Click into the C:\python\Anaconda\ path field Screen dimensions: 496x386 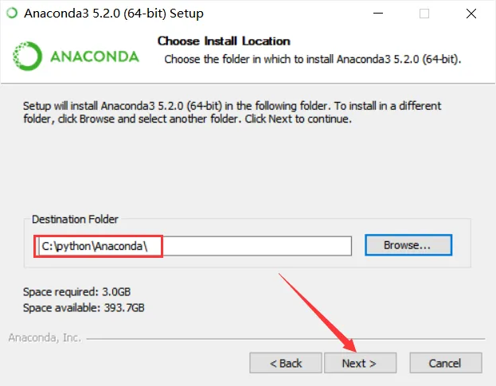point(195,246)
